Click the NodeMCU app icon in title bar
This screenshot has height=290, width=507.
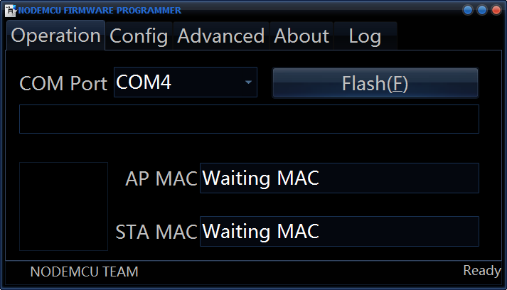pyautogui.click(x=11, y=11)
